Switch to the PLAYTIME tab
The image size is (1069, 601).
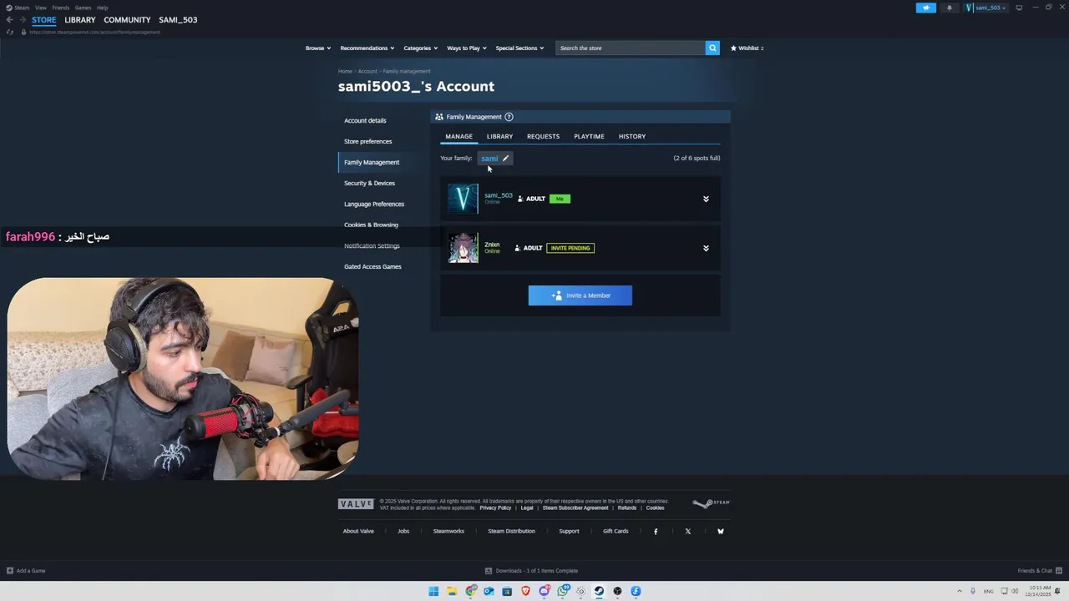(x=589, y=136)
